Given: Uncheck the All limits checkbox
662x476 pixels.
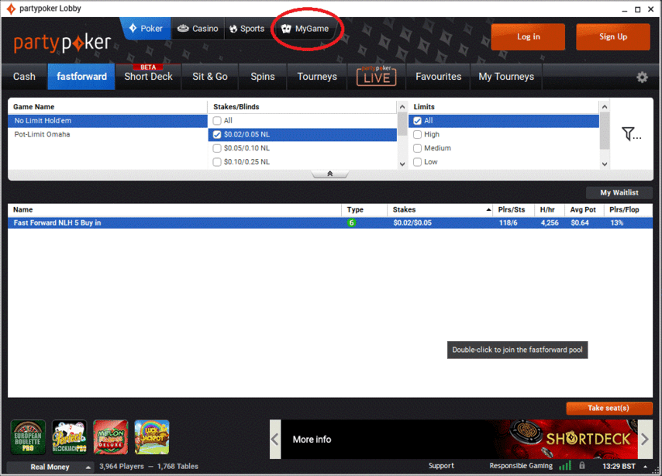Looking at the screenshot, I should pyautogui.click(x=417, y=121).
